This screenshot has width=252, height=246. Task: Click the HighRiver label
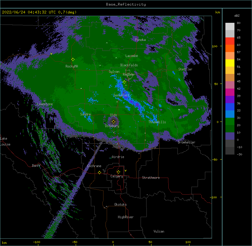(x=126, y=217)
